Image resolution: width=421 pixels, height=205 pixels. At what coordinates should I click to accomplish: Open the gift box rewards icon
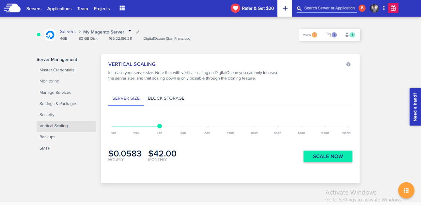[393, 8]
